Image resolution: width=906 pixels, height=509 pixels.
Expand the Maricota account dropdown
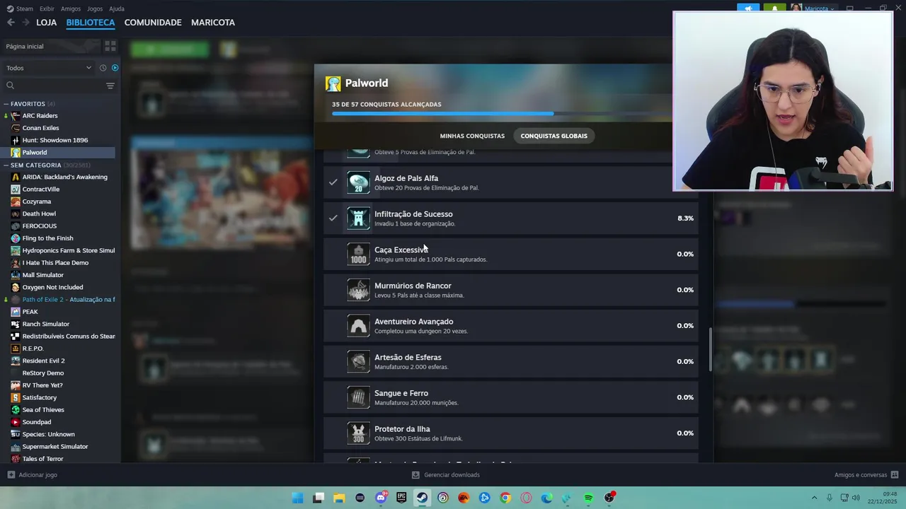coord(832,9)
